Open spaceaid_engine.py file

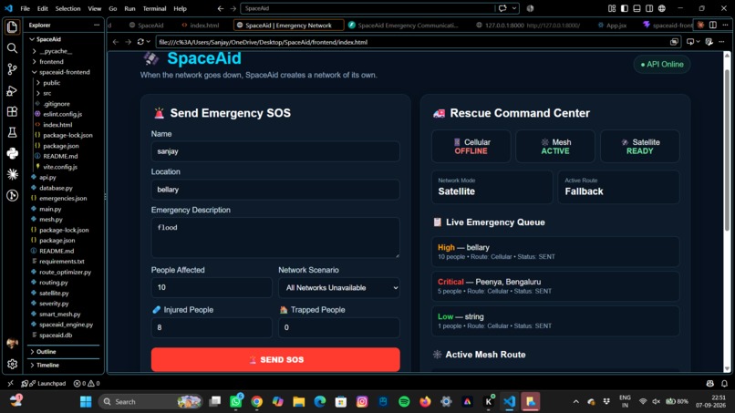pyautogui.click(x=66, y=325)
